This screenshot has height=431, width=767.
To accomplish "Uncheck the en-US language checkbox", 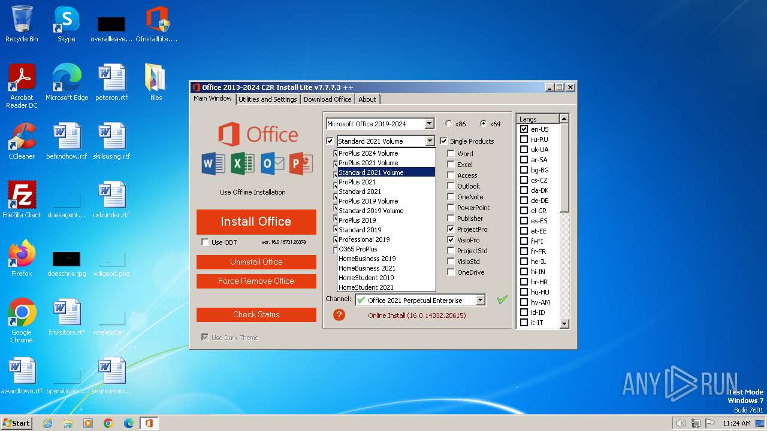I will [x=524, y=129].
